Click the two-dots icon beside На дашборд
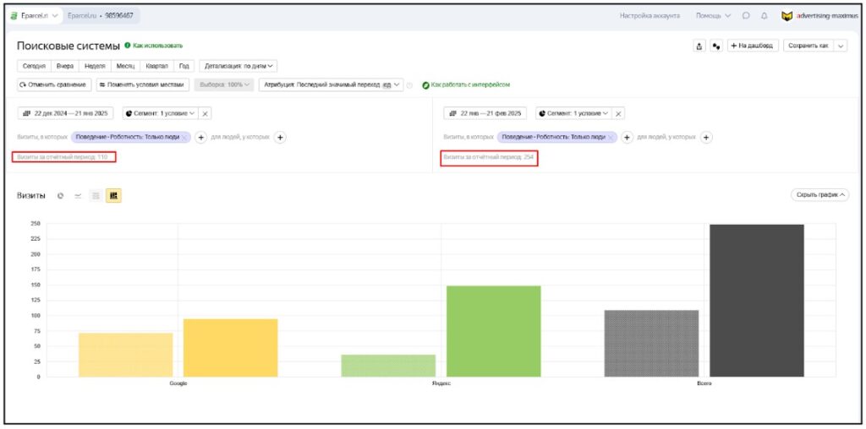This screenshot has width=866, height=429. (716, 46)
